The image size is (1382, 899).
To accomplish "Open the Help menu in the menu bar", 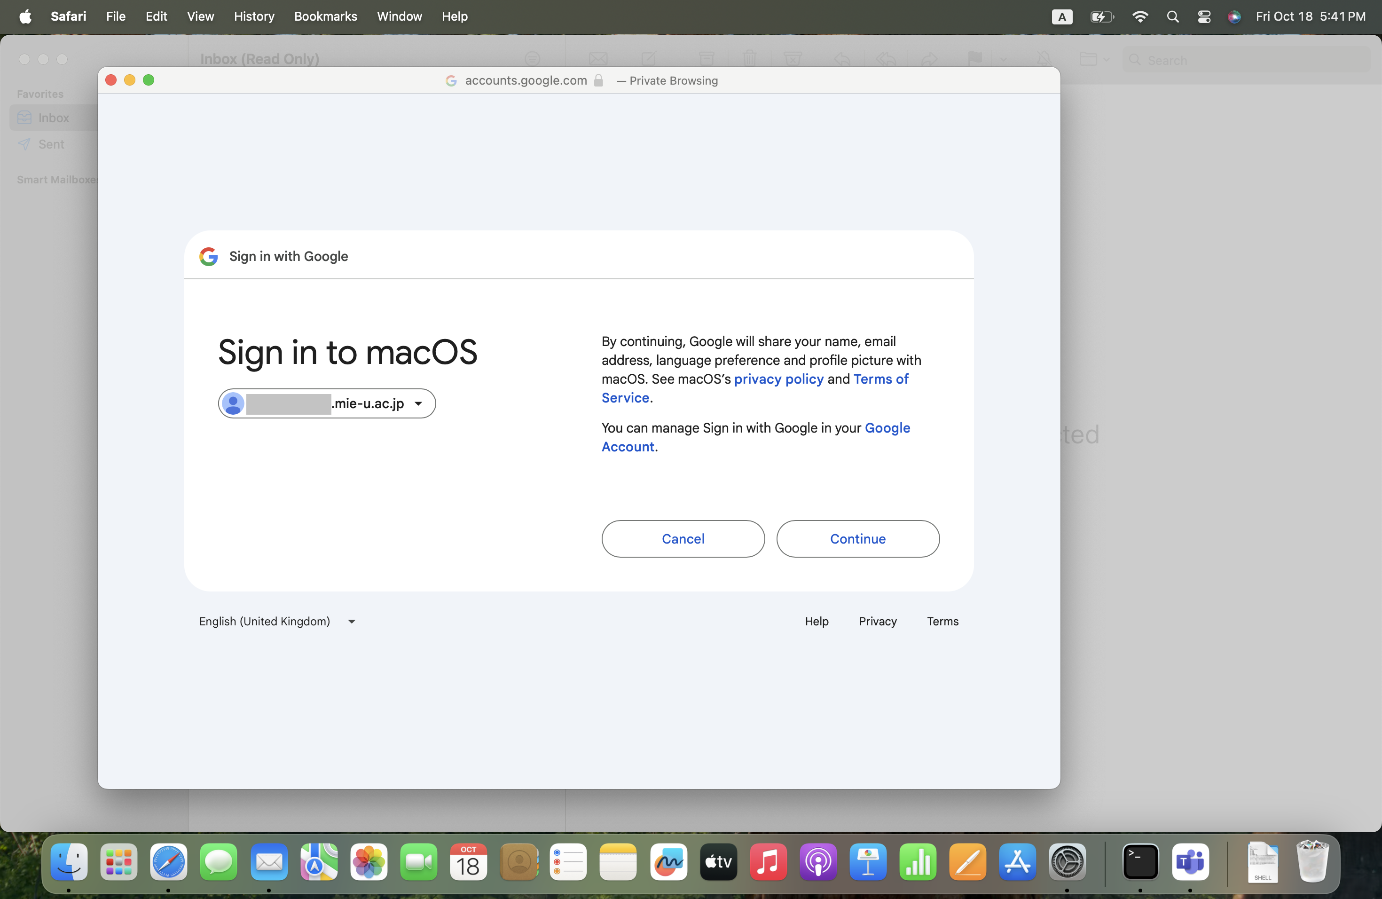I will [x=454, y=16].
